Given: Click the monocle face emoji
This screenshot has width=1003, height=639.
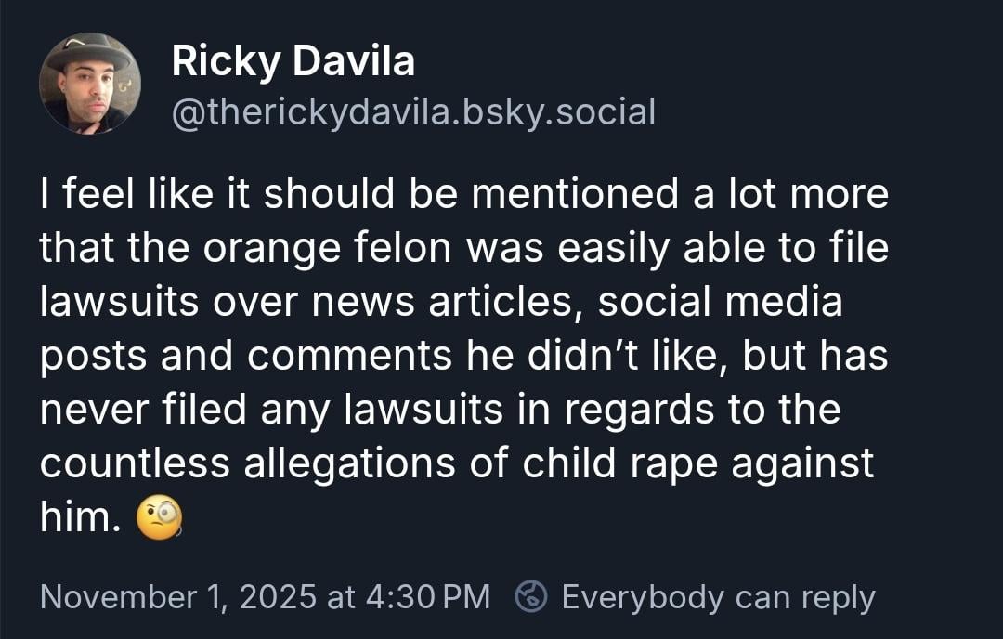Looking at the screenshot, I should tap(159, 517).
